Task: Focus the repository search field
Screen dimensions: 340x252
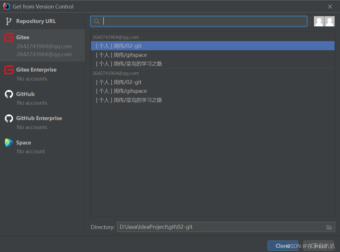Action: click(x=199, y=21)
